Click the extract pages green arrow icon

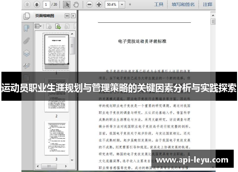[x=58, y=26]
